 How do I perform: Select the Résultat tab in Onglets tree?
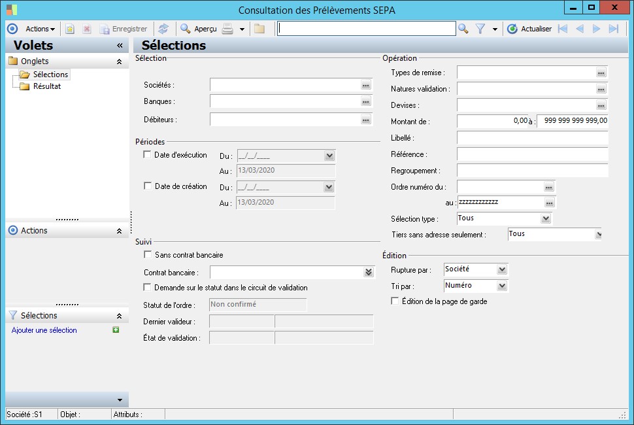[x=47, y=86]
